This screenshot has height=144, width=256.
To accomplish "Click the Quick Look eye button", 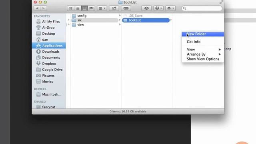I will [146, 8].
